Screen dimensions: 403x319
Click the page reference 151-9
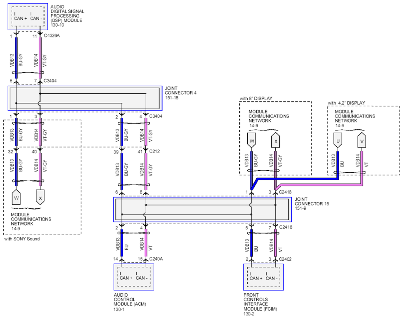tap(300, 208)
